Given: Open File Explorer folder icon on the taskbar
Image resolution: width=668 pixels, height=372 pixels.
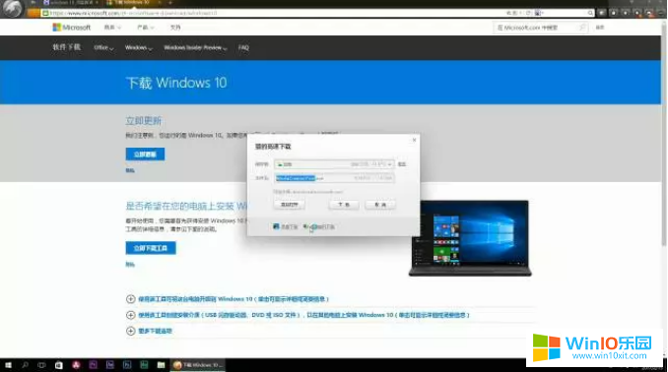Looking at the screenshot, I should (x=161, y=365).
